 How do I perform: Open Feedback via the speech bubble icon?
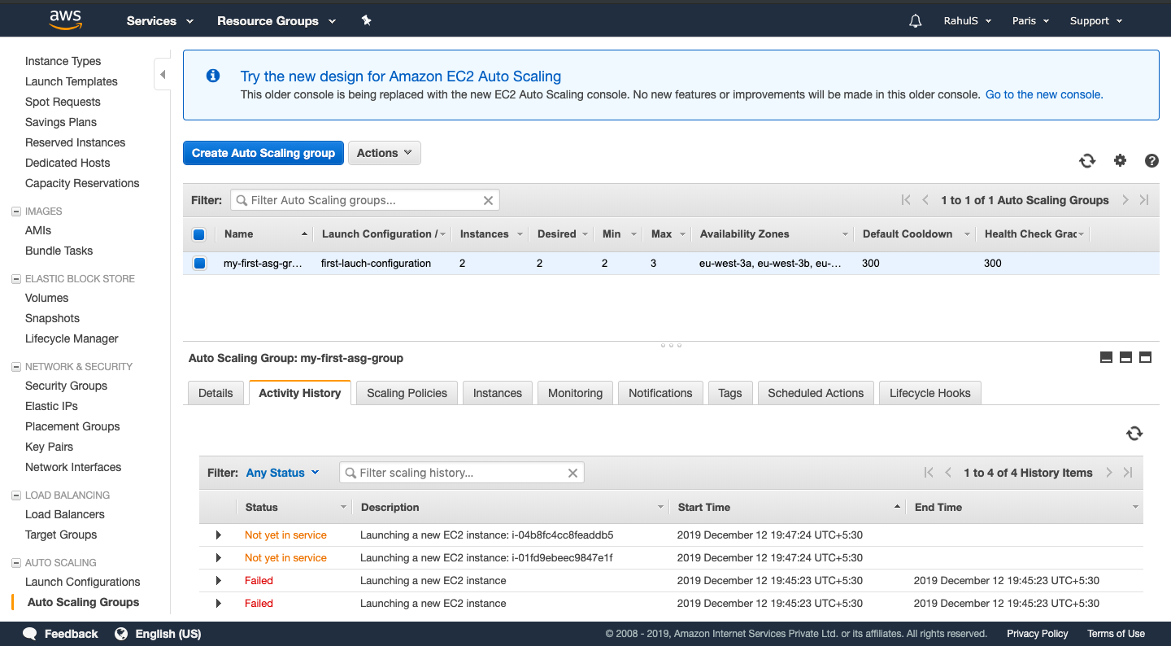click(x=29, y=633)
